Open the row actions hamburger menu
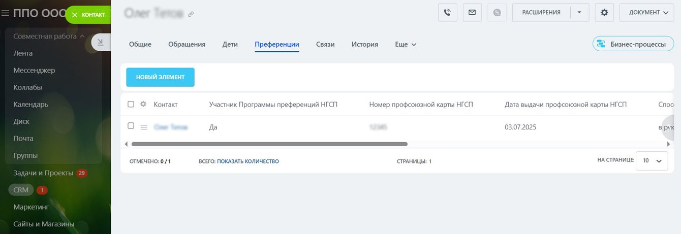The image size is (681, 234). (144, 127)
